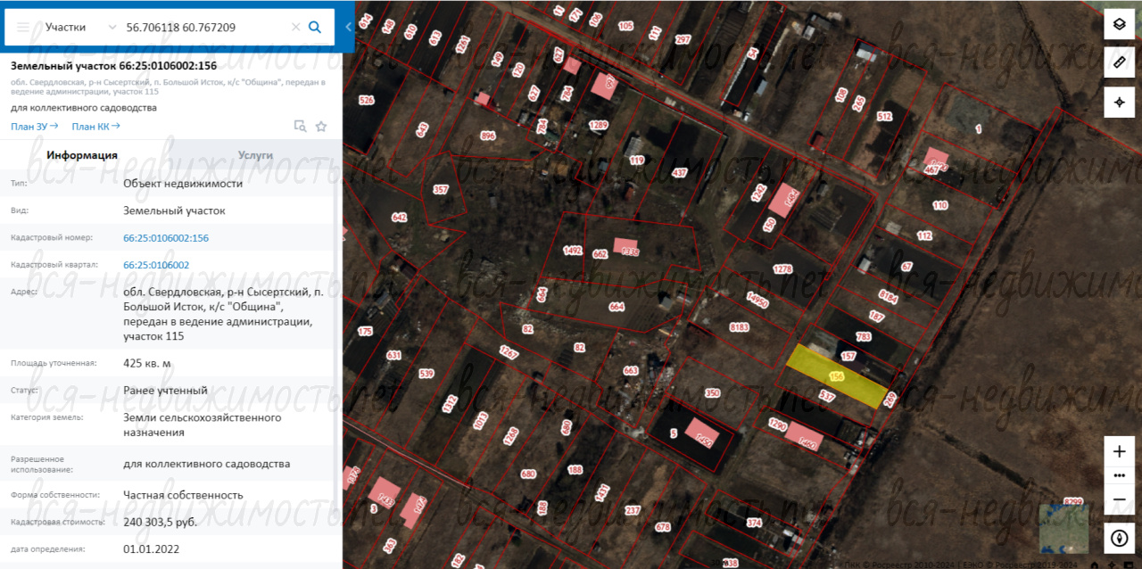The height and width of the screenshot is (569, 1142).
Task: Open the hamburger menu in search bar
Action: tap(23, 28)
